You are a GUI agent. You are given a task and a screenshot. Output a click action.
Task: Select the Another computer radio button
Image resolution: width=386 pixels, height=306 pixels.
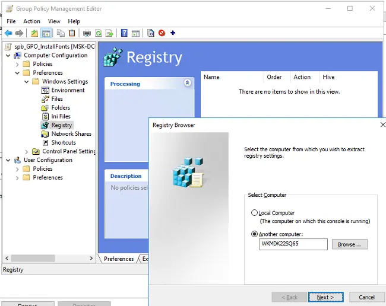point(254,234)
